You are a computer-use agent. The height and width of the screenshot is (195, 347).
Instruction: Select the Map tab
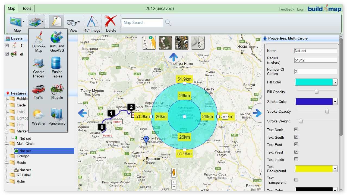11,8
